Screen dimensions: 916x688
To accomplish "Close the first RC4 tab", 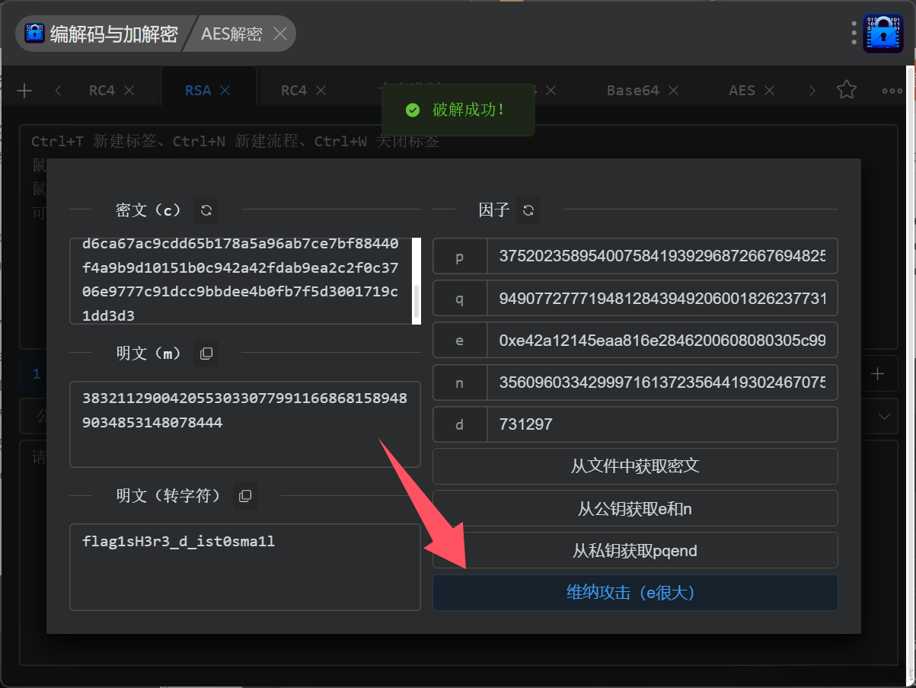I will [x=129, y=91].
